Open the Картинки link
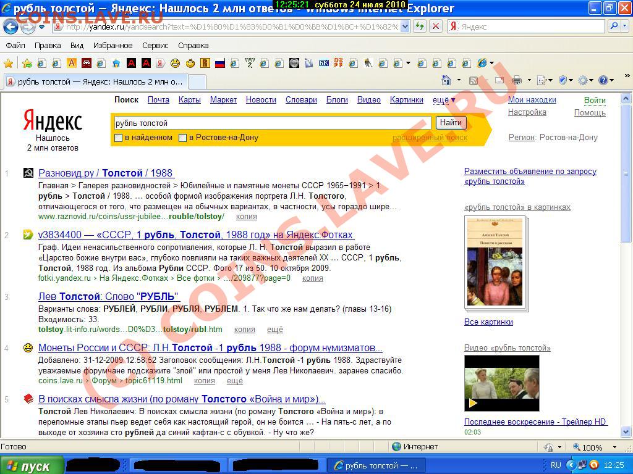Image resolution: width=633 pixels, height=474 pixels. coord(407,100)
